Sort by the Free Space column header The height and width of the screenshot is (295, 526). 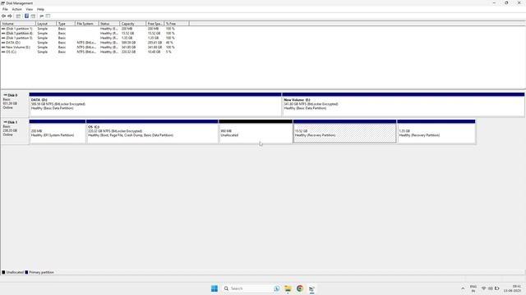(155, 24)
